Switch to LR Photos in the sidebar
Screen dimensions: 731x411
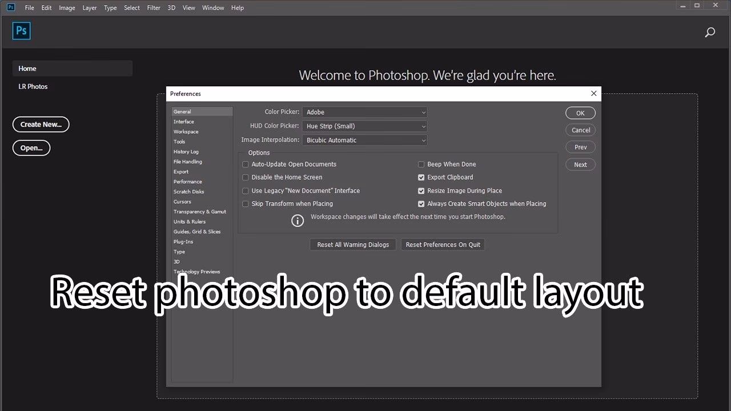click(x=33, y=86)
